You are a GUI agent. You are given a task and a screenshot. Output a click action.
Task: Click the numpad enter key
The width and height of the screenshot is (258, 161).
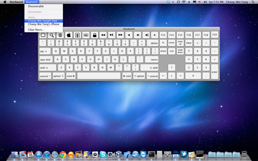(x=214, y=72)
